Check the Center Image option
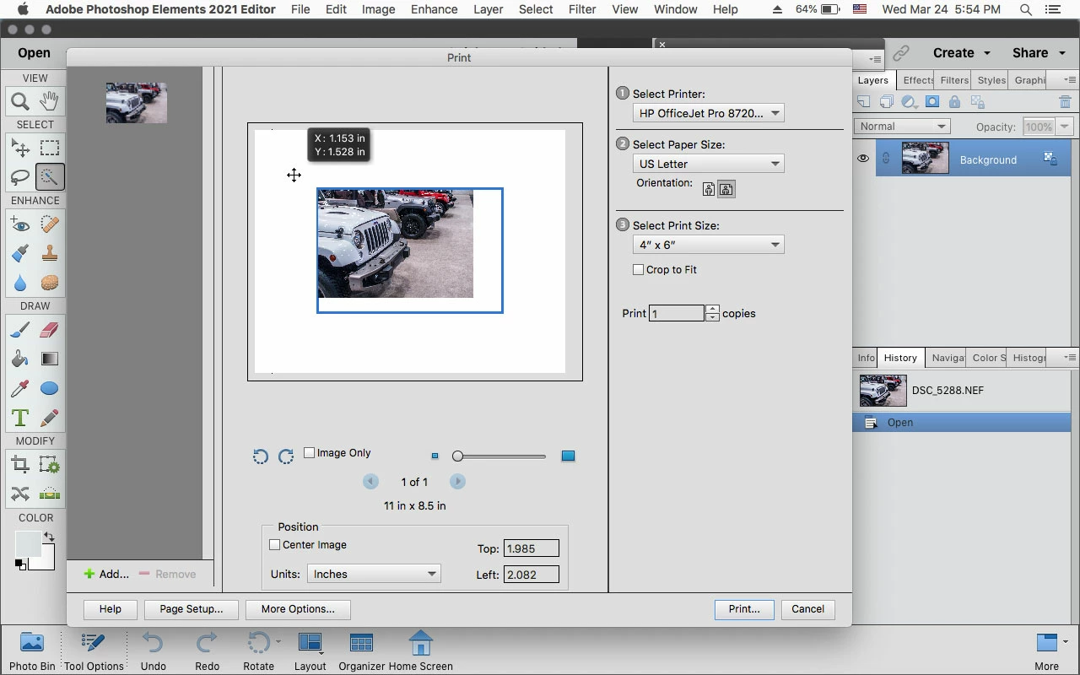Screen dimensions: 1080x675 point(274,545)
